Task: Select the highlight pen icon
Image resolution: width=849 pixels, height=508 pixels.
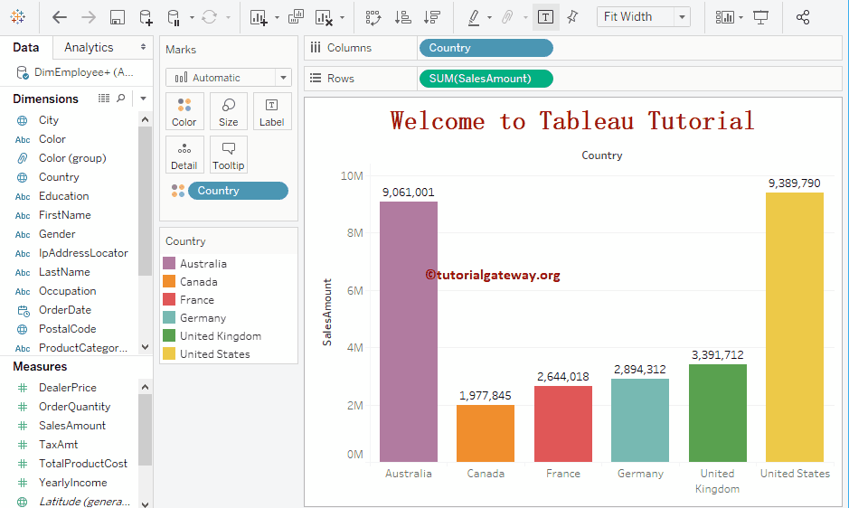Action: 474,17
